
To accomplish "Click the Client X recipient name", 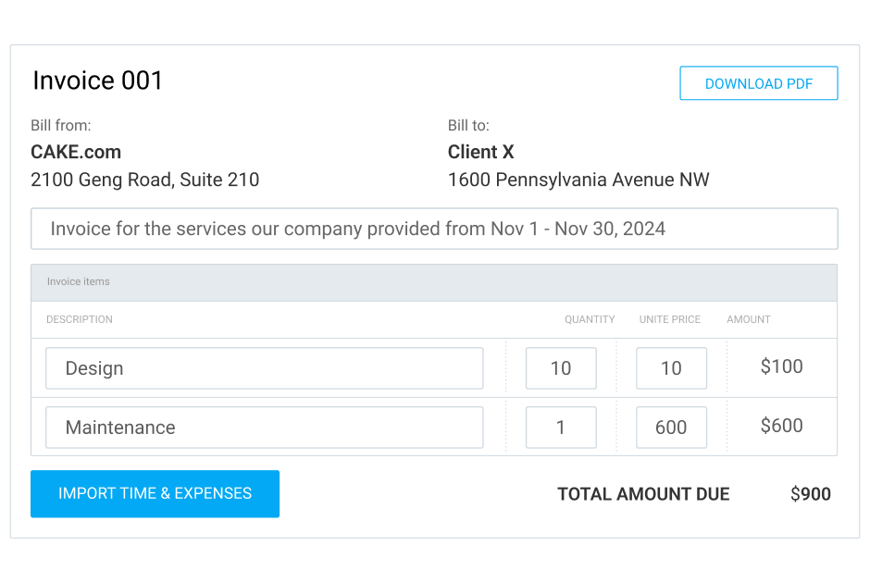I will point(480,152).
